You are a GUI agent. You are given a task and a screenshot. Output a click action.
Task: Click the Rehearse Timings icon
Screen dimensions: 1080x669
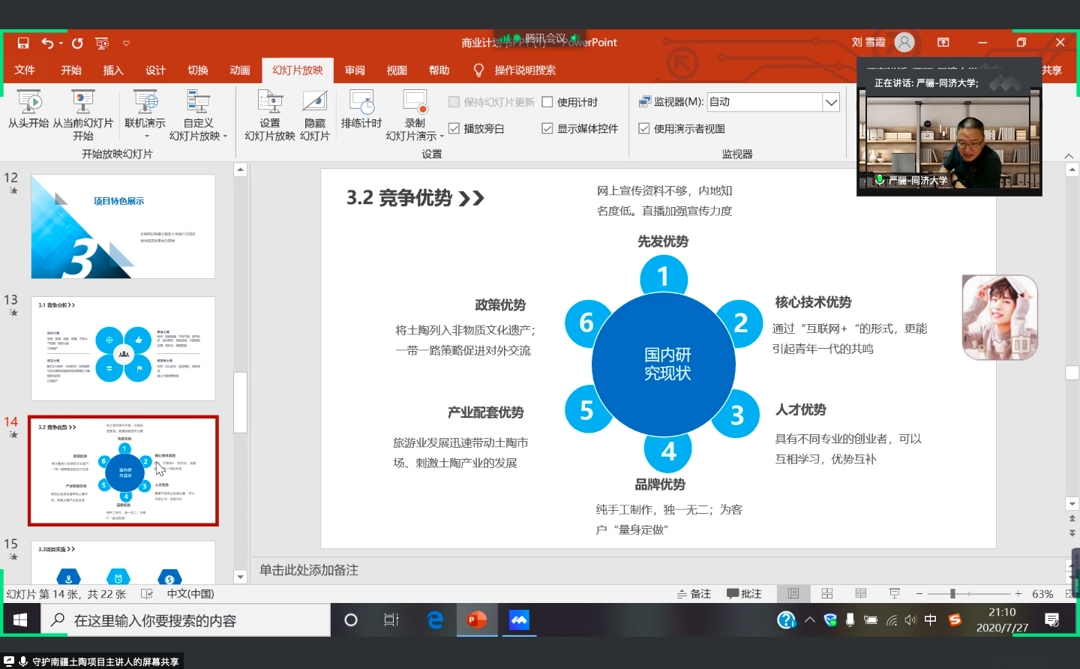point(361,103)
